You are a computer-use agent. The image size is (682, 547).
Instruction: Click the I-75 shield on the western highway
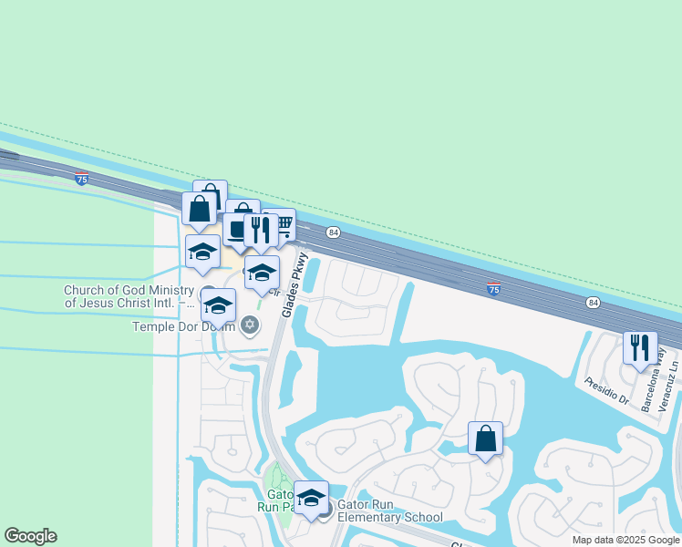coord(81,179)
